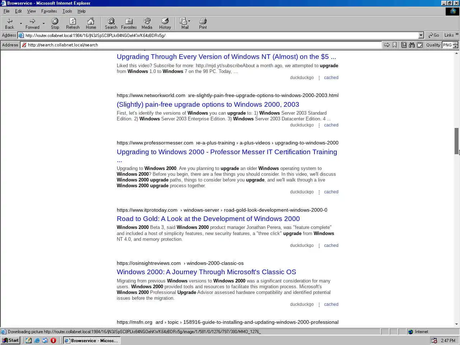Open the Tools menu
This screenshot has width=460, height=345.
[x=67, y=11]
